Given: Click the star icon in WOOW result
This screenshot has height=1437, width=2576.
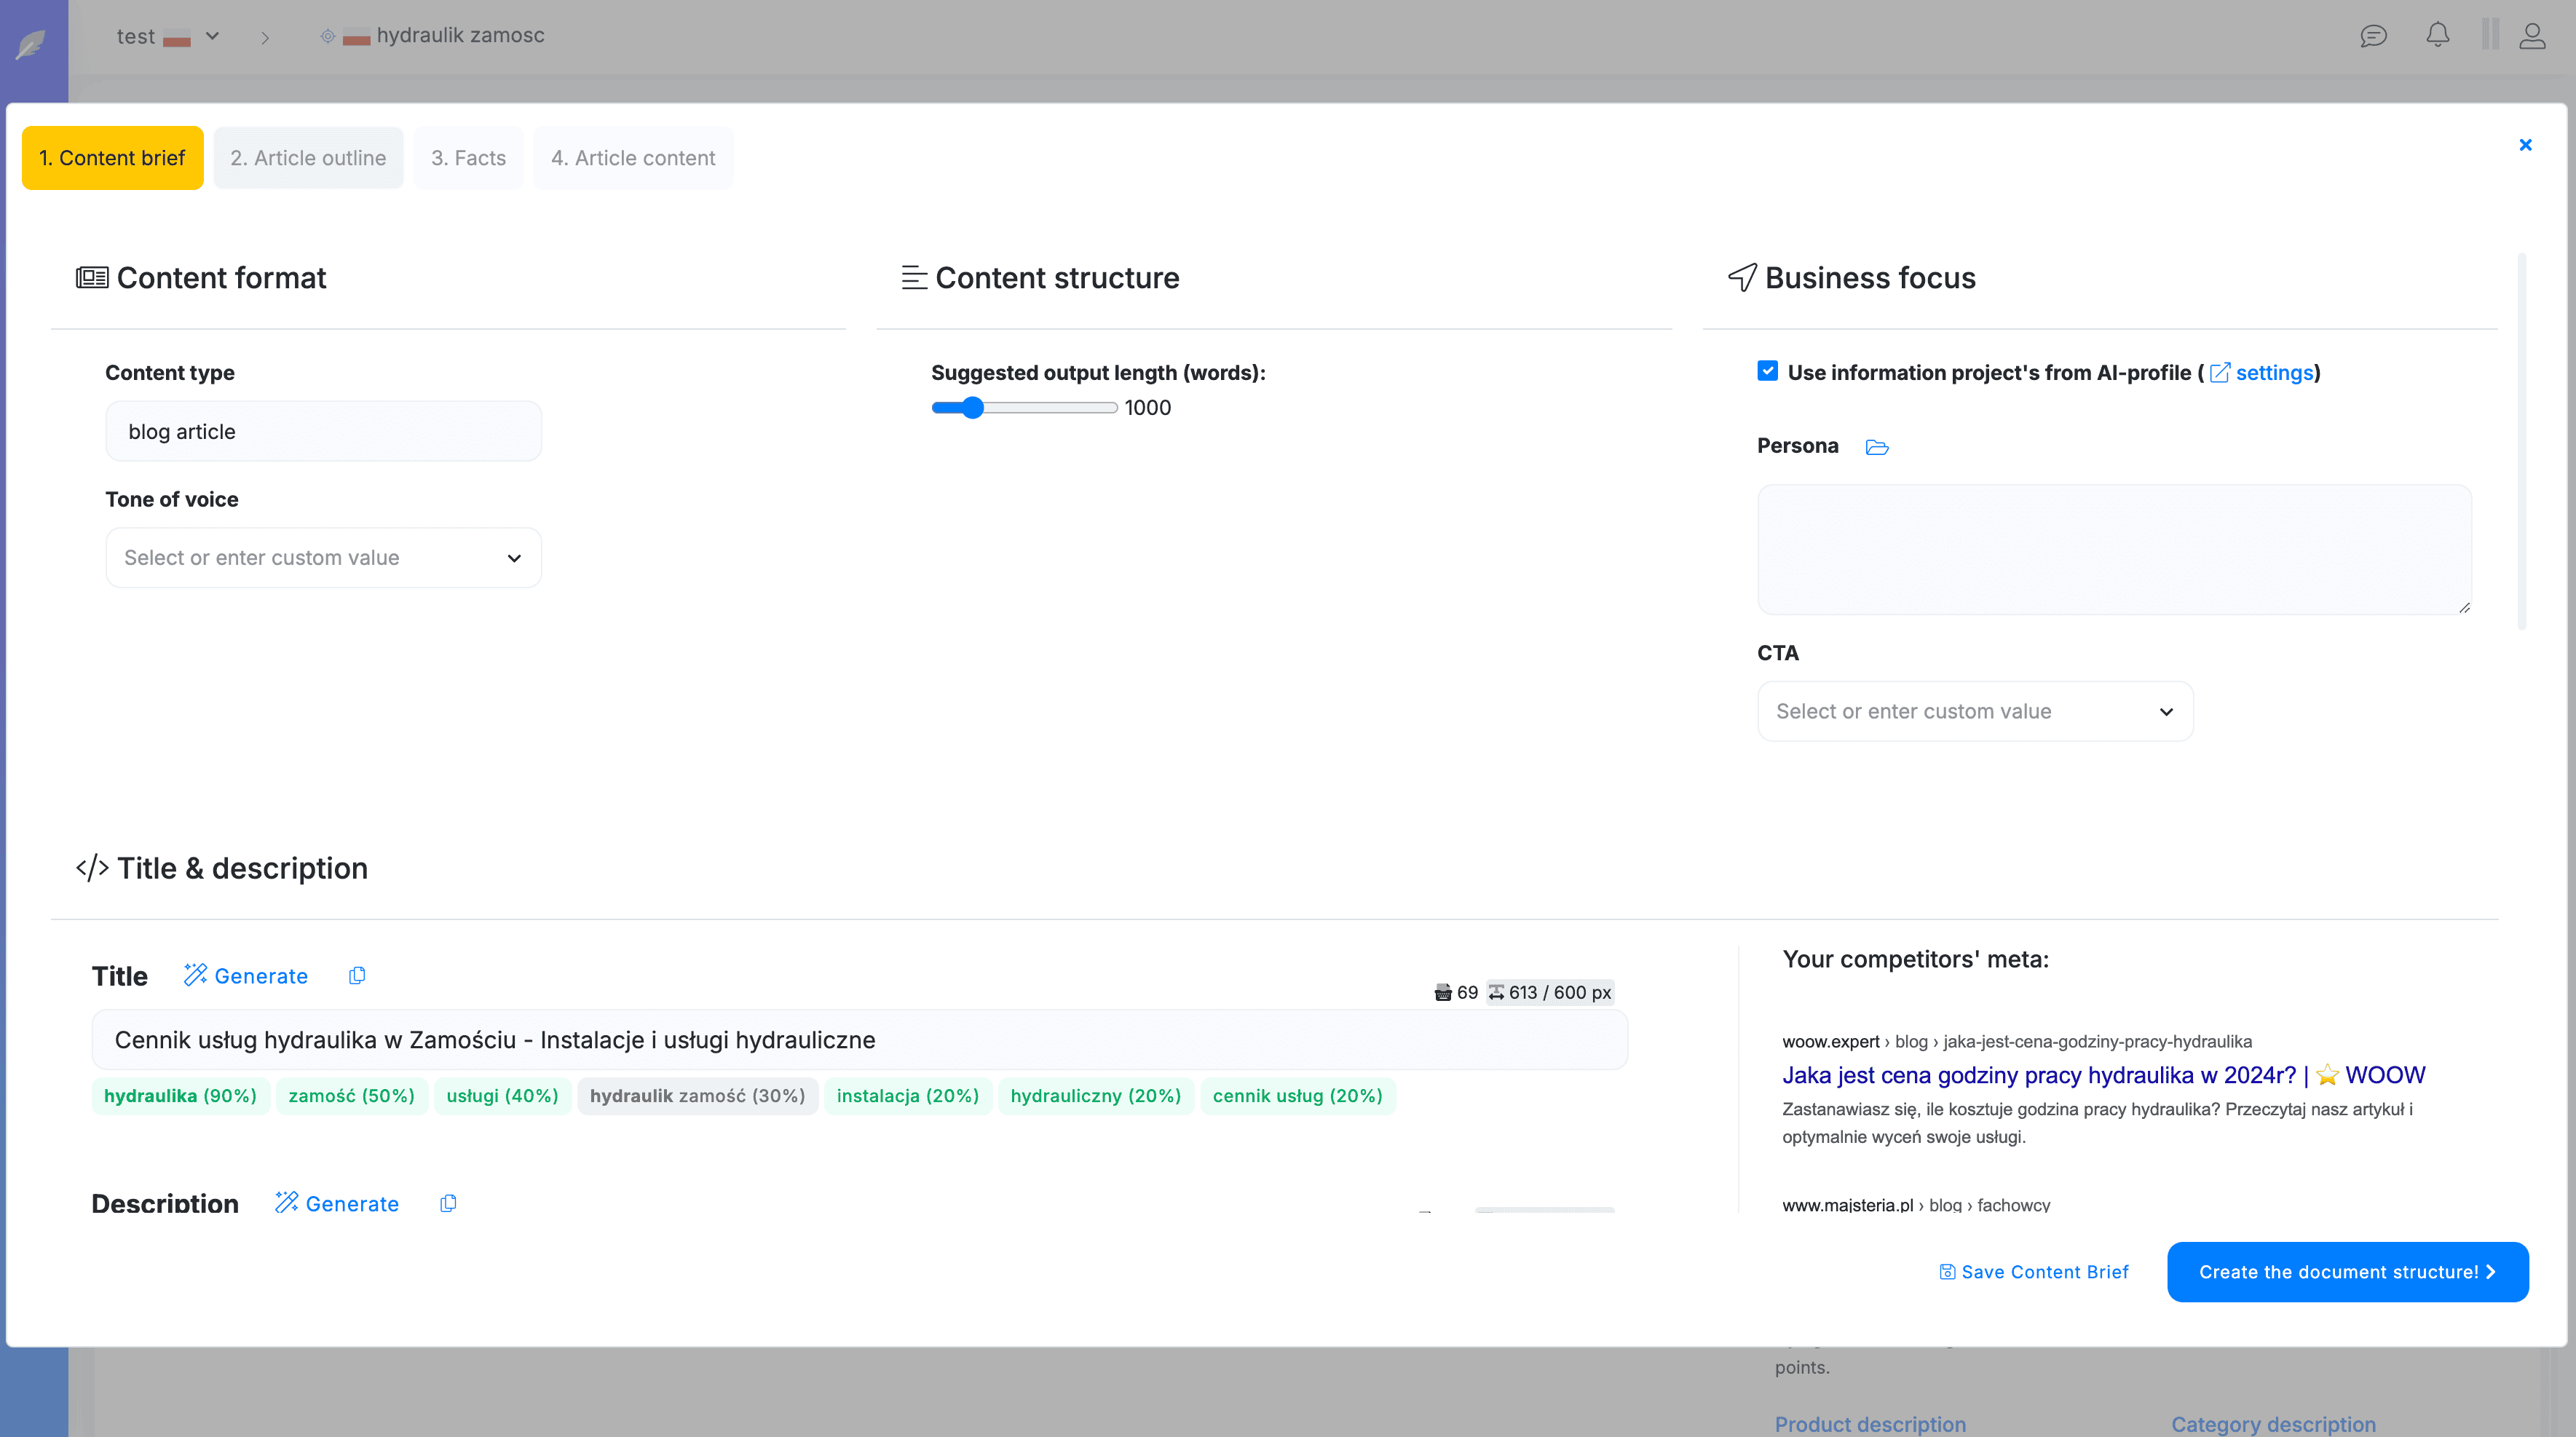Looking at the screenshot, I should pyautogui.click(x=2328, y=1075).
